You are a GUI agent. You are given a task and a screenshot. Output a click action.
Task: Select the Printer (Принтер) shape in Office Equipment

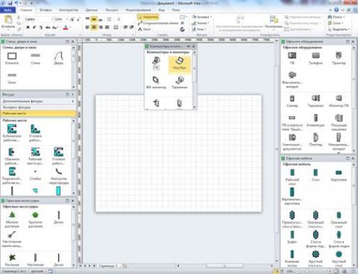tap(339, 59)
